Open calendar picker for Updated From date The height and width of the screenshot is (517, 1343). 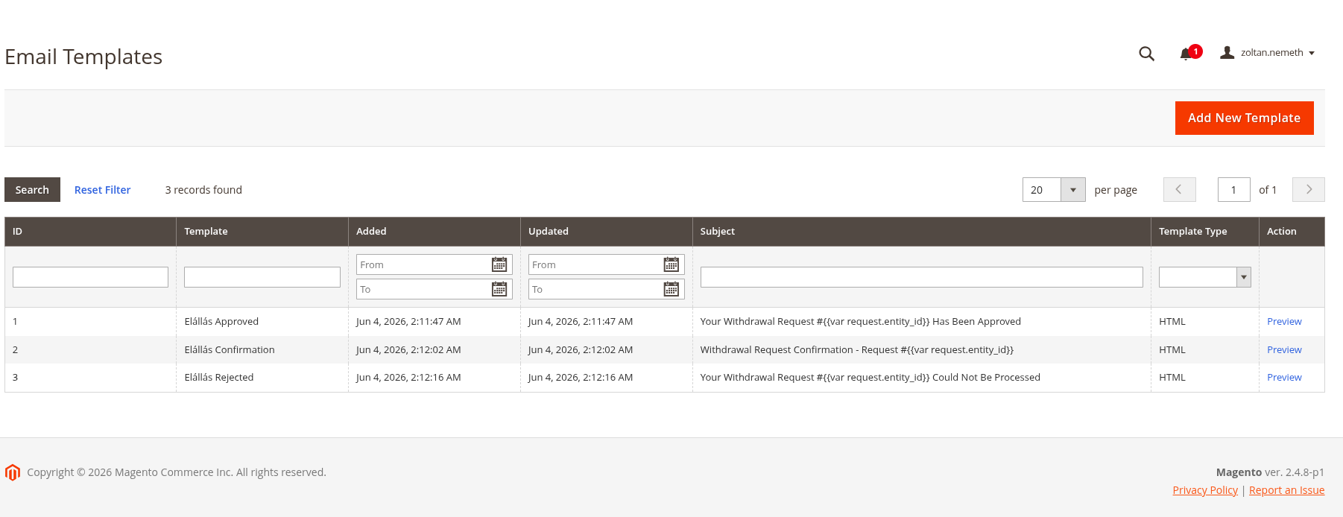(x=671, y=264)
